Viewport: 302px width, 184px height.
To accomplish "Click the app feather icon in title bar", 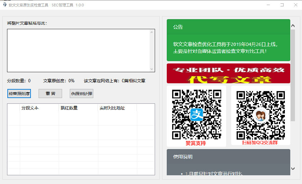I will (5, 5).
